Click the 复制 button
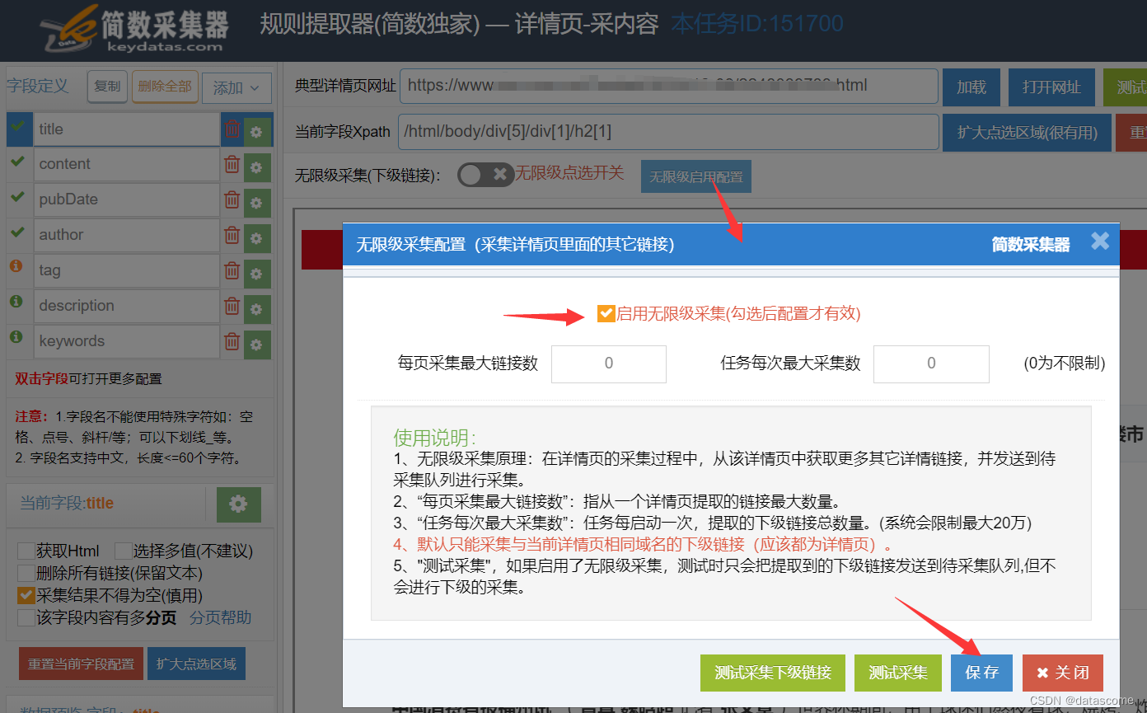The width and height of the screenshot is (1147, 713). (107, 87)
